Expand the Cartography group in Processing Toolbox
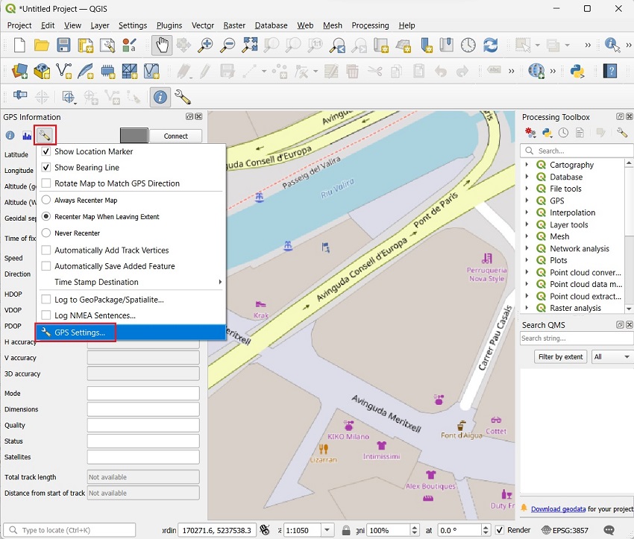 [527, 165]
